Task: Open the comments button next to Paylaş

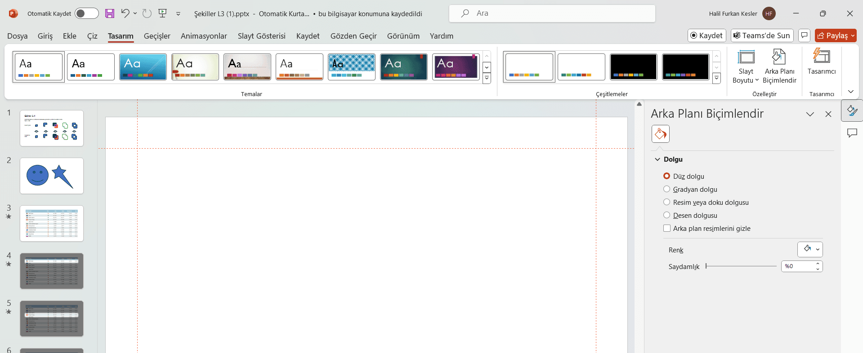Action: pos(805,35)
